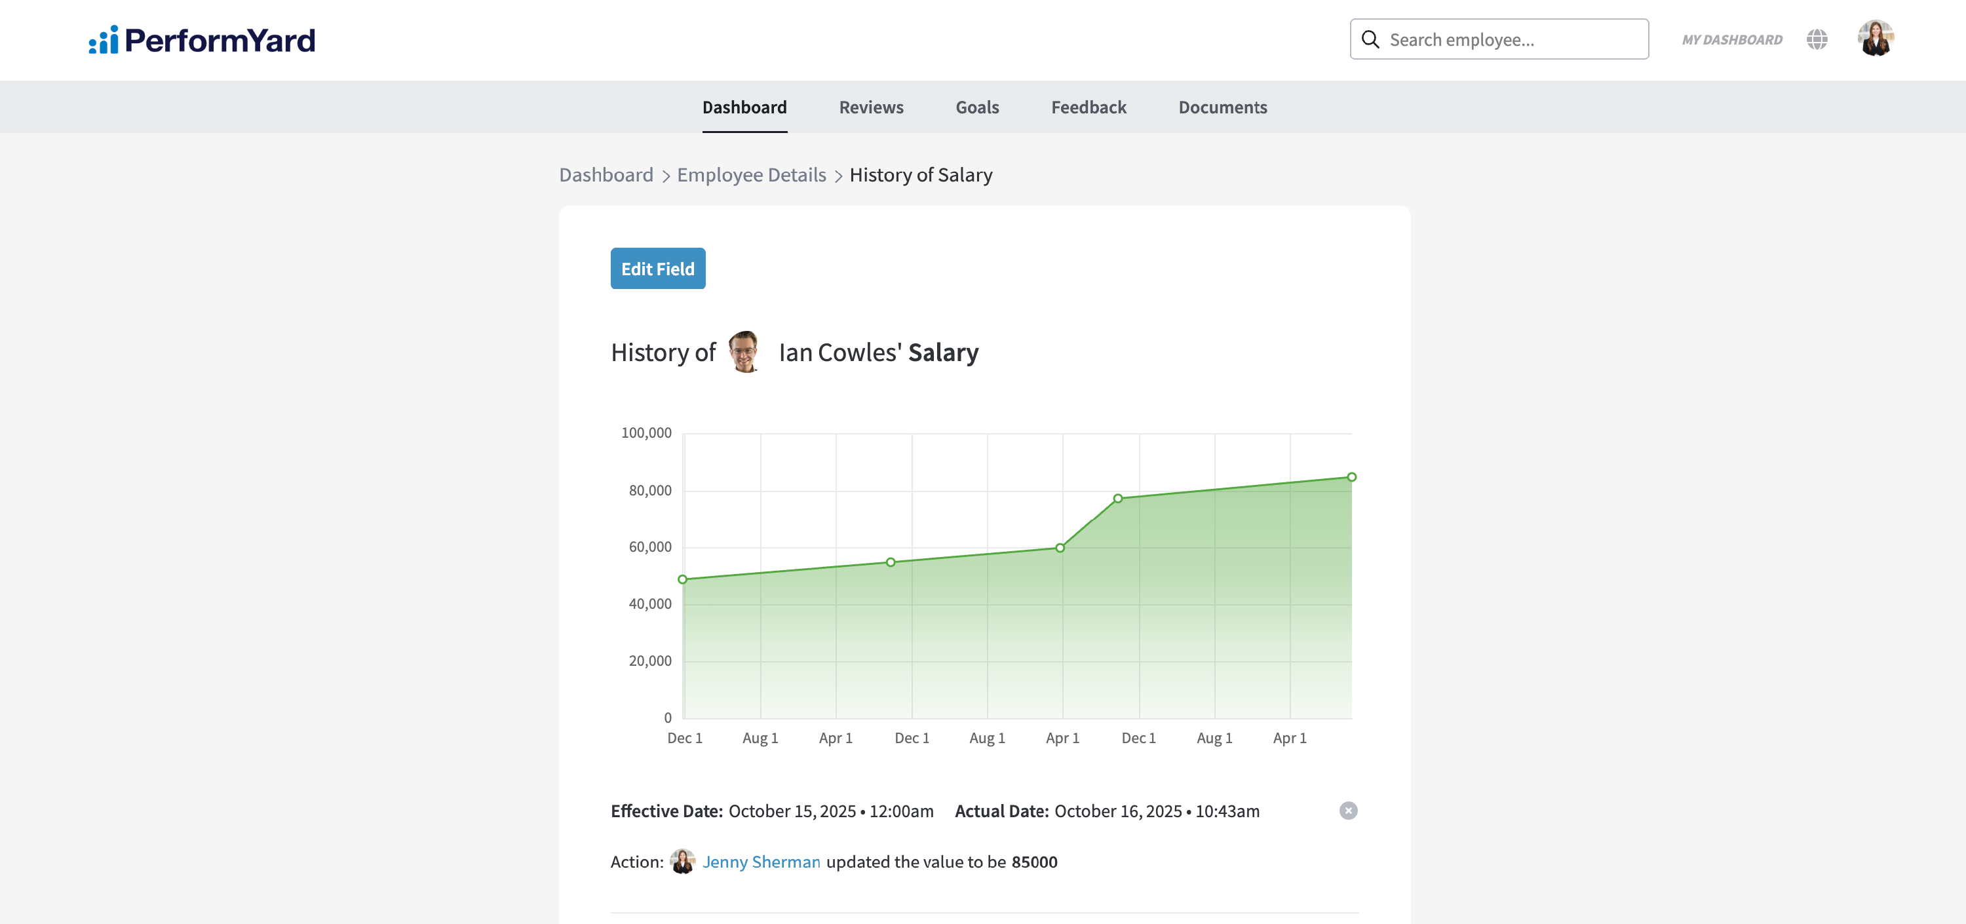Click Ian Cowles' profile photo
1966x924 pixels.
pos(744,352)
